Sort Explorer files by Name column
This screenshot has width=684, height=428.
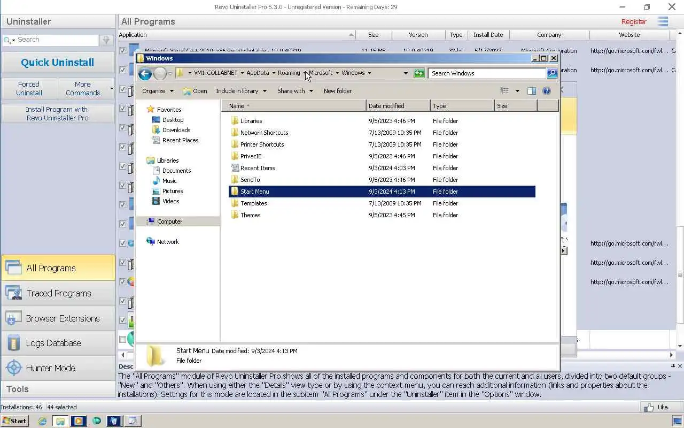pos(294,106)
